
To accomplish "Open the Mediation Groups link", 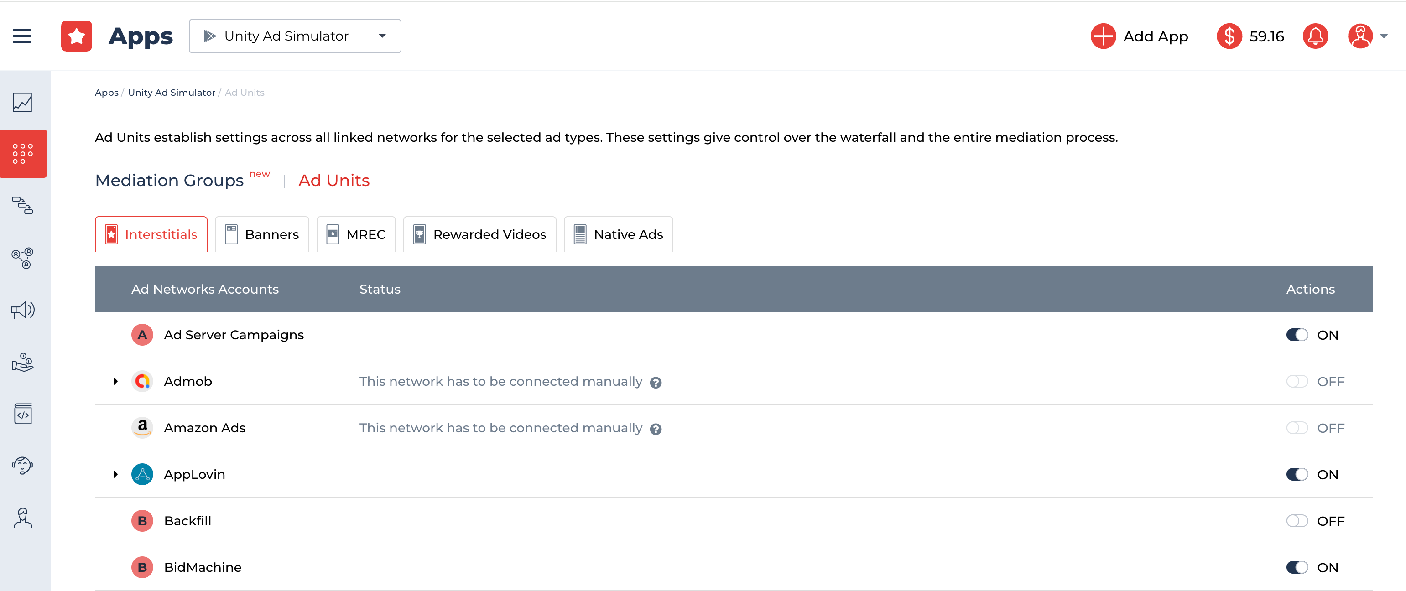I will 169,180.
